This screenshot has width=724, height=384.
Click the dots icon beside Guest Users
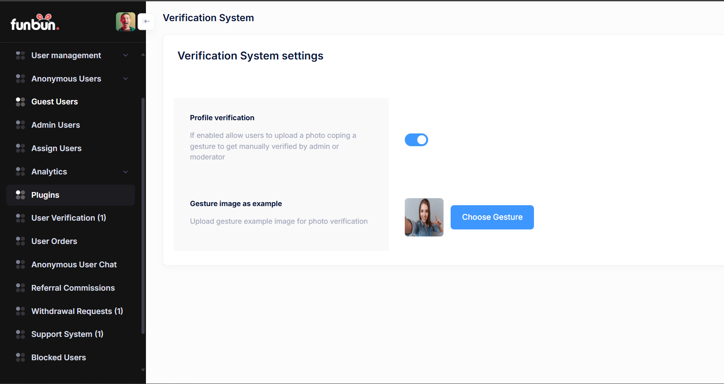20,102
